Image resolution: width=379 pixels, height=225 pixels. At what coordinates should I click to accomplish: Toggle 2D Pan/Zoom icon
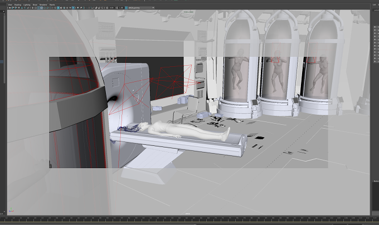pyautogui.click(x=25, y=8)
